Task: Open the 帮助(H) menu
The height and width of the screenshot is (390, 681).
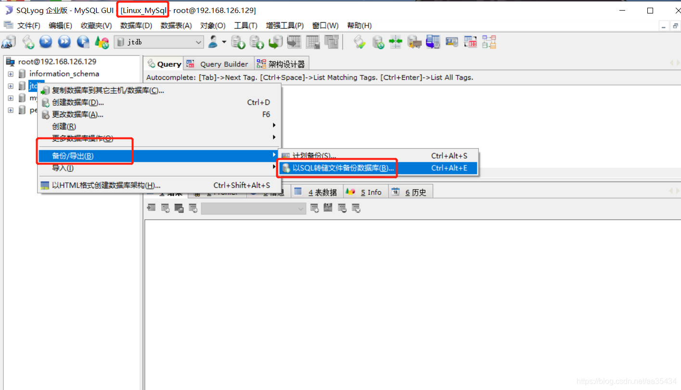Action: pyautogui.click(x=360, y=25)
